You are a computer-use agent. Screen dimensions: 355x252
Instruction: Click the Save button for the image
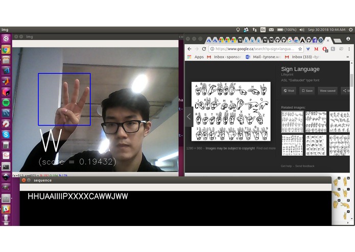[307, 91]
